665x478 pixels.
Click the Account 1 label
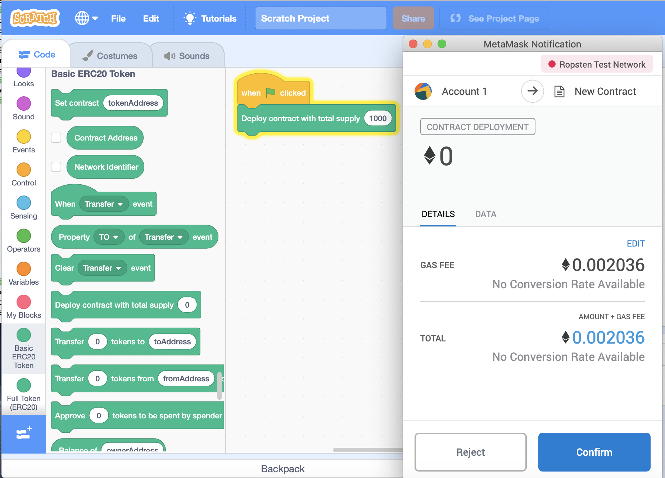(464, 91)
